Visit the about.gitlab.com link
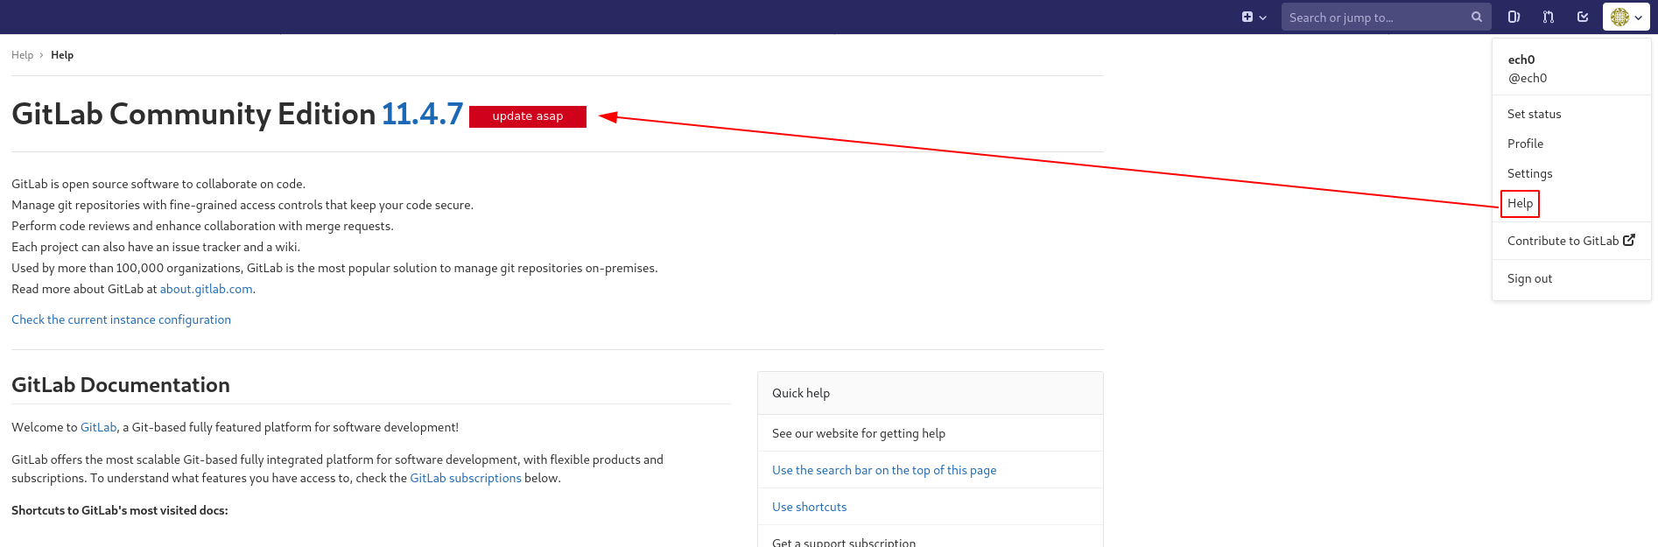 point(206,289)
